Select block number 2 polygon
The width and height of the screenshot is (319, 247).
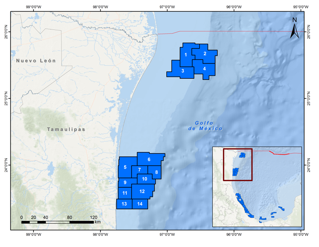(x=205, y=54)
